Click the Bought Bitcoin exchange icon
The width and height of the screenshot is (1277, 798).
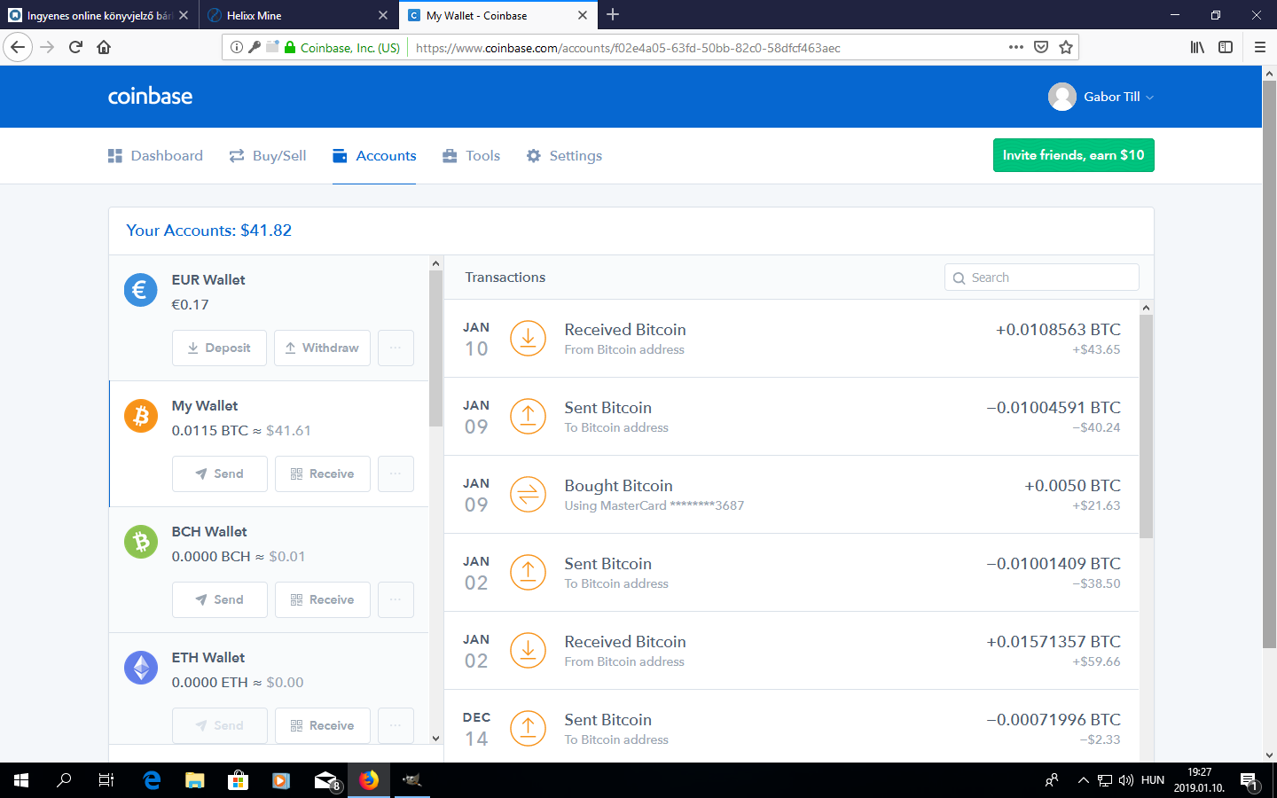coord(528,495)
